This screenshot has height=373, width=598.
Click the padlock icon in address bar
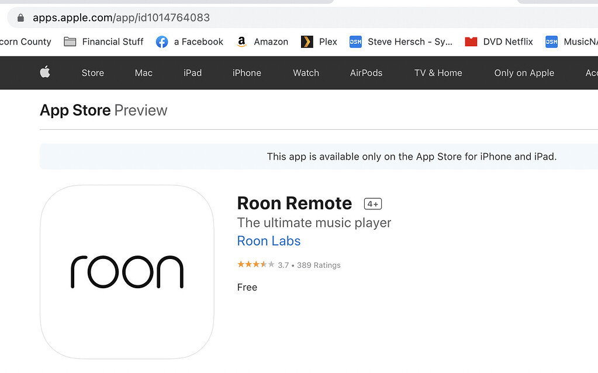pos(20,18)
